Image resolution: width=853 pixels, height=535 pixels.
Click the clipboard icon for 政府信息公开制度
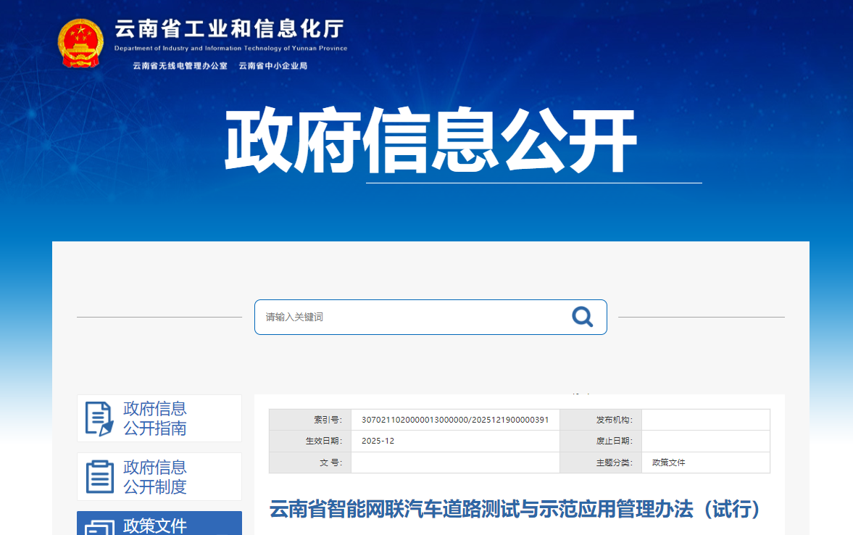(x=99, y=476)
